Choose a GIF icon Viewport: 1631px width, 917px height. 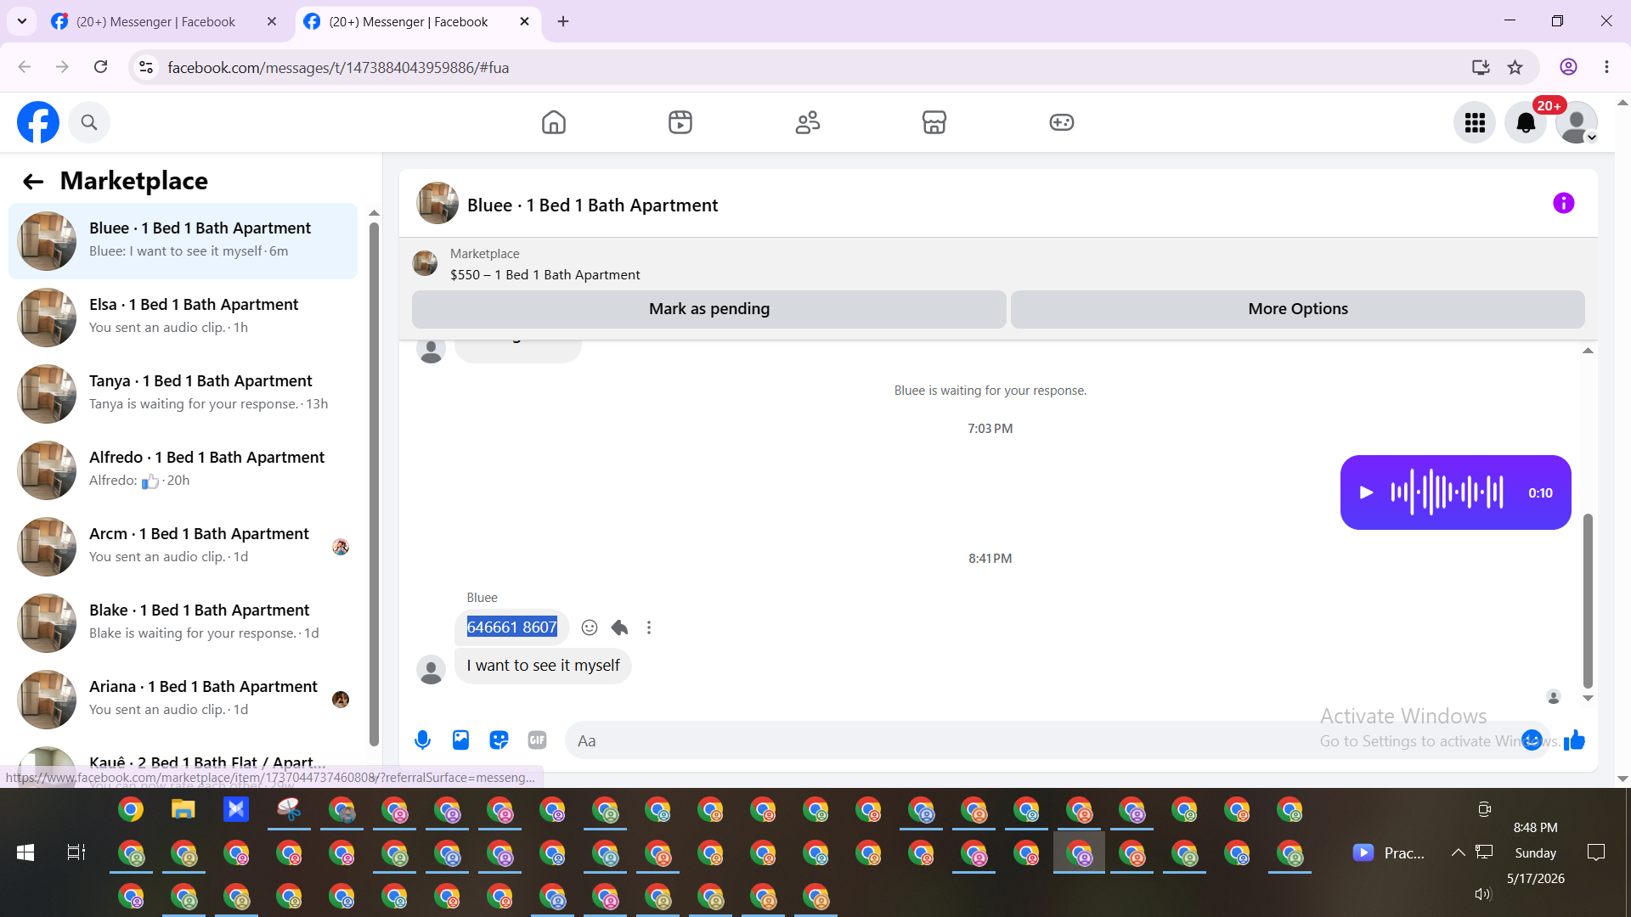click(x=537, y=740)
